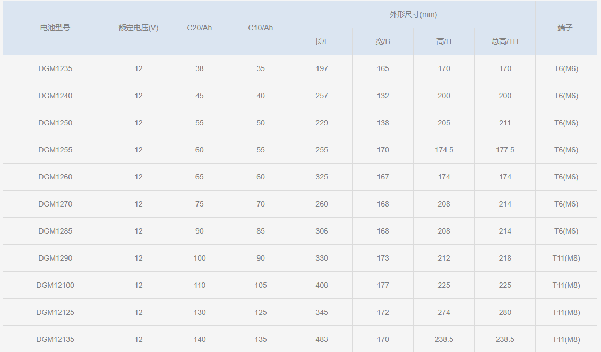Click the C10/Ah column header

pos(260,28)
